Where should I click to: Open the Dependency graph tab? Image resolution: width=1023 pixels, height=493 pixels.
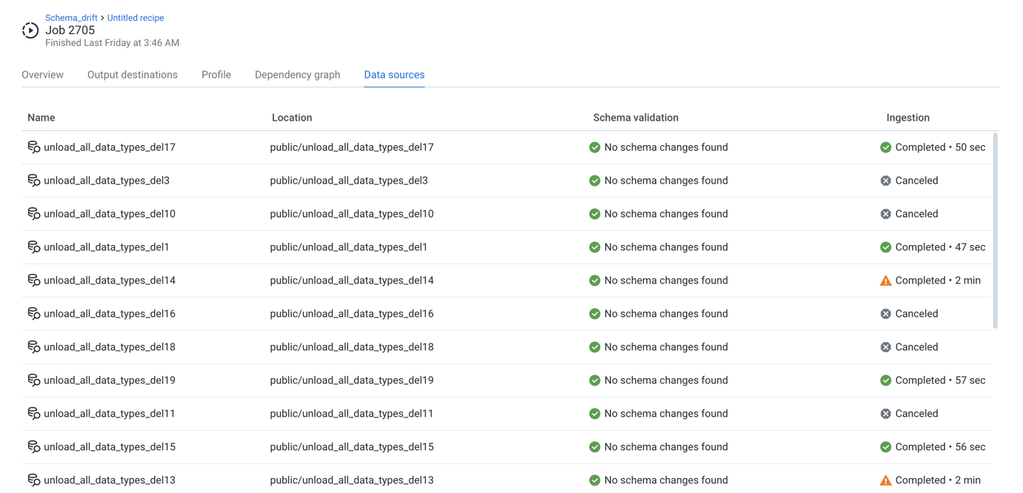pyautogui.click(x=297, y=74)
